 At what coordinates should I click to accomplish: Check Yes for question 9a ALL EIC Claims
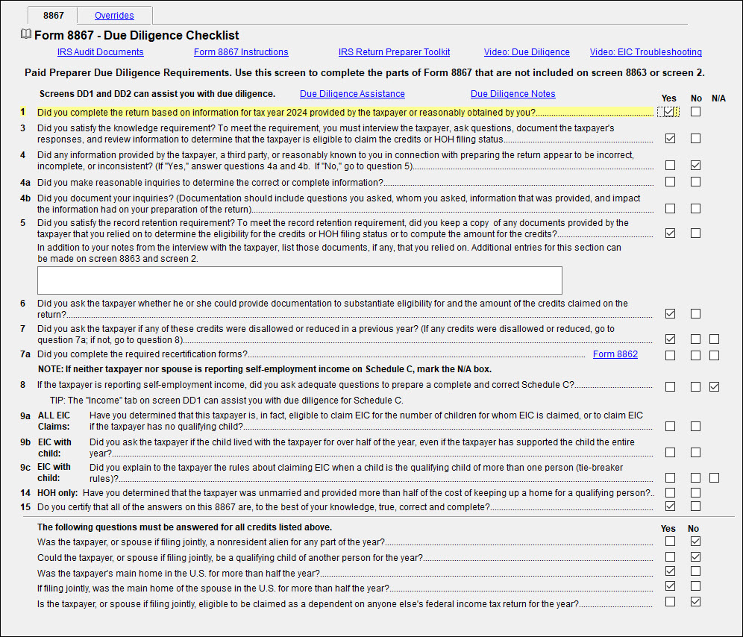pyautogui.click(x=670, y=427)
